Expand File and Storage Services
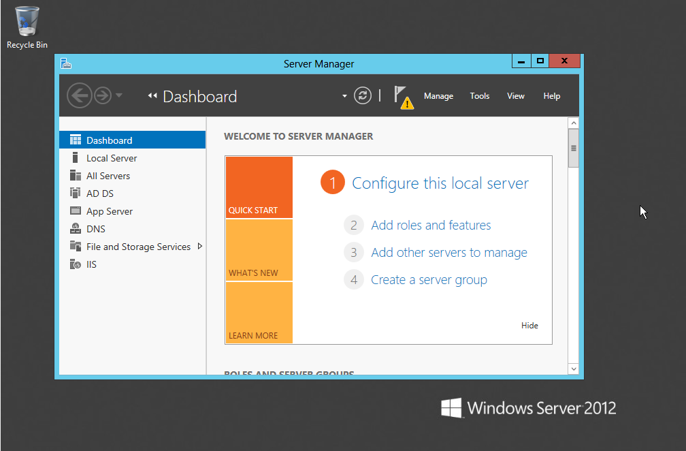This screenshot has width=686, height=451. pos(200,247)
